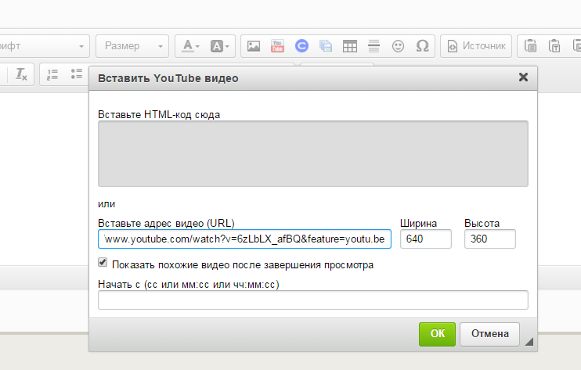Click the Высота height field
The width and height of the screenshot is (581, 370).
(x=490, y=239)
